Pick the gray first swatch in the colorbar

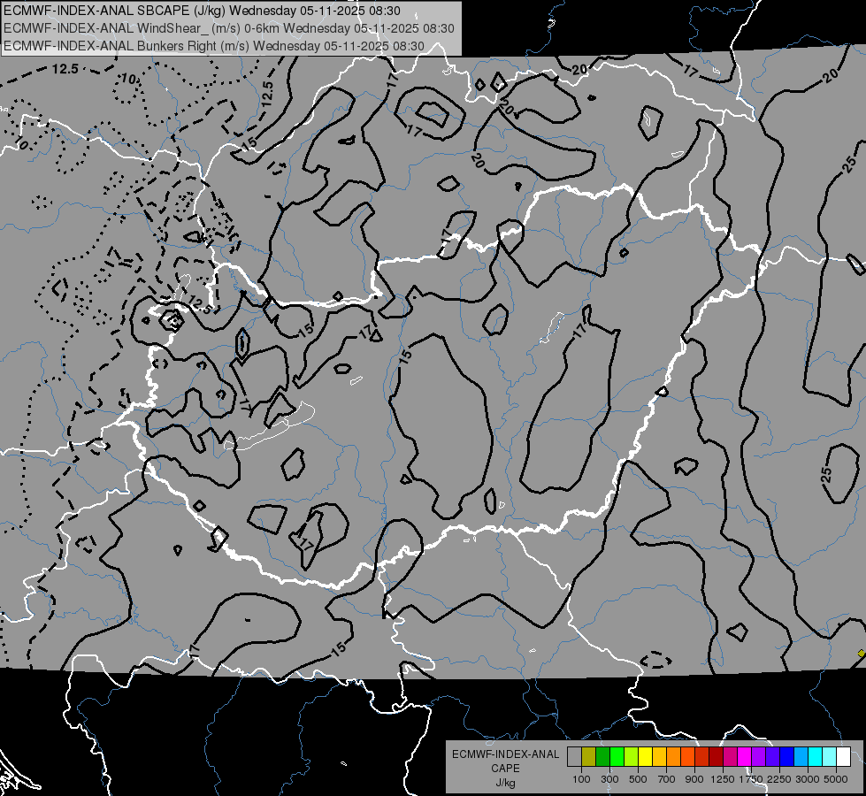(574, 756)
